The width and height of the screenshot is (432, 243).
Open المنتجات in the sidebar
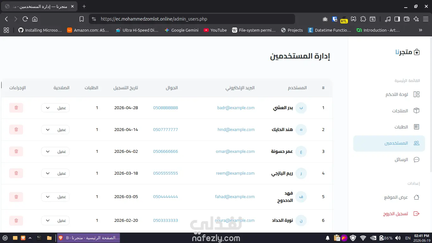tap(389, 111)
